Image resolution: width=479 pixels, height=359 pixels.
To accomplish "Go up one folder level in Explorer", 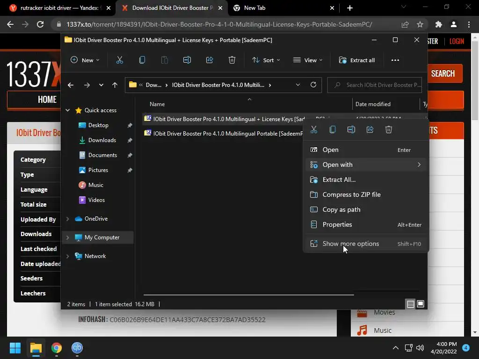I will 115,85.
